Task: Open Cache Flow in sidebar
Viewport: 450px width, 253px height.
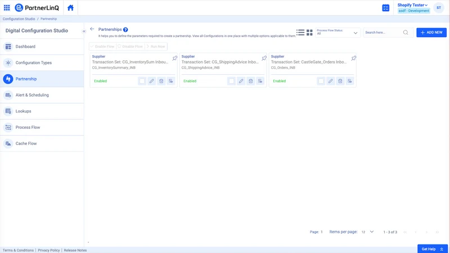Action: [42, 143]
